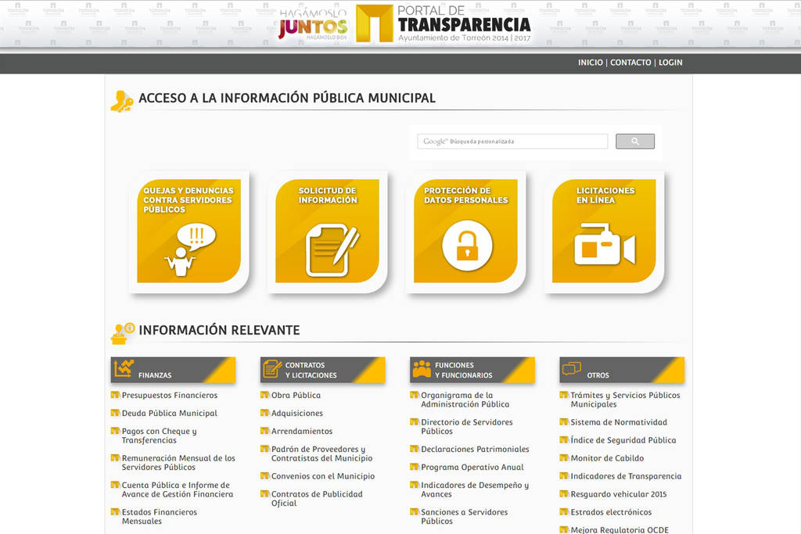Open Licitaciones en Línea camera tile
Image resolution: width=801 pixels, height=534 pixels.
click(605, 232)
